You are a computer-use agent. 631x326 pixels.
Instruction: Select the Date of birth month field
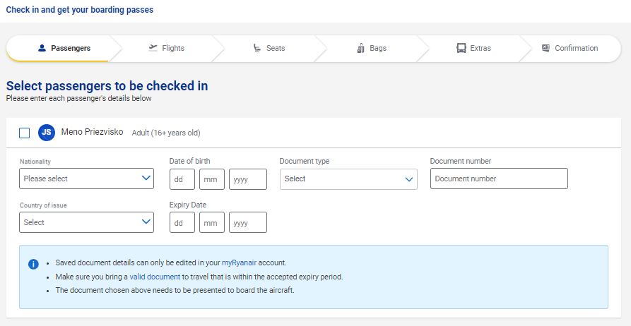(212, 179)
